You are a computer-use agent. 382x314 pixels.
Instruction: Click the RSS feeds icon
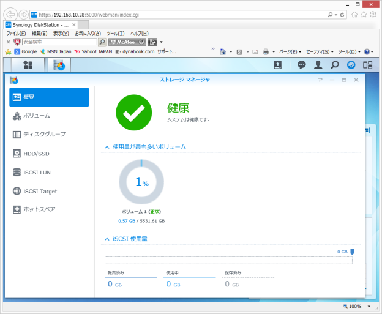239,51
